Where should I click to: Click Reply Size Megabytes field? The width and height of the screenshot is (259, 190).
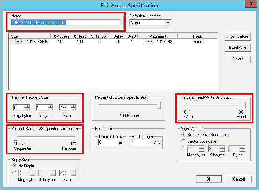(24, 173)
